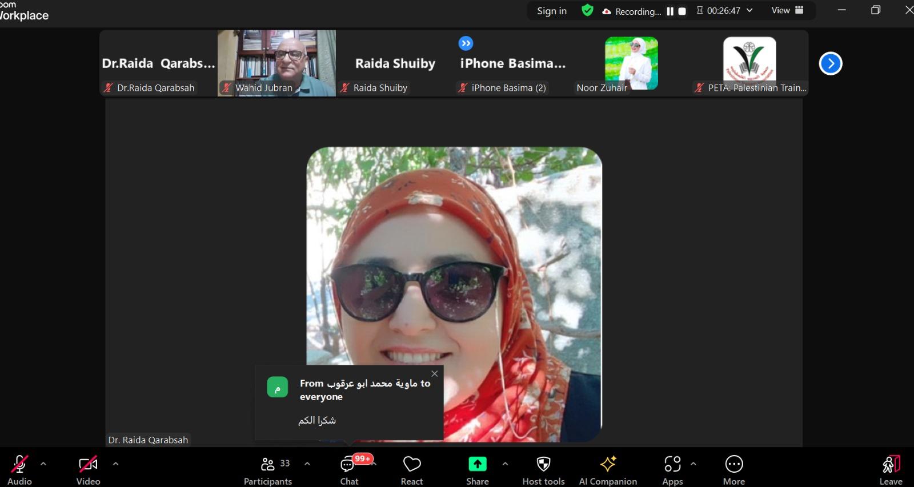Unmute the microphone with Audio button
Image resolution: width=914 pixels, height=487 pixels.
(x=19, y=470)
